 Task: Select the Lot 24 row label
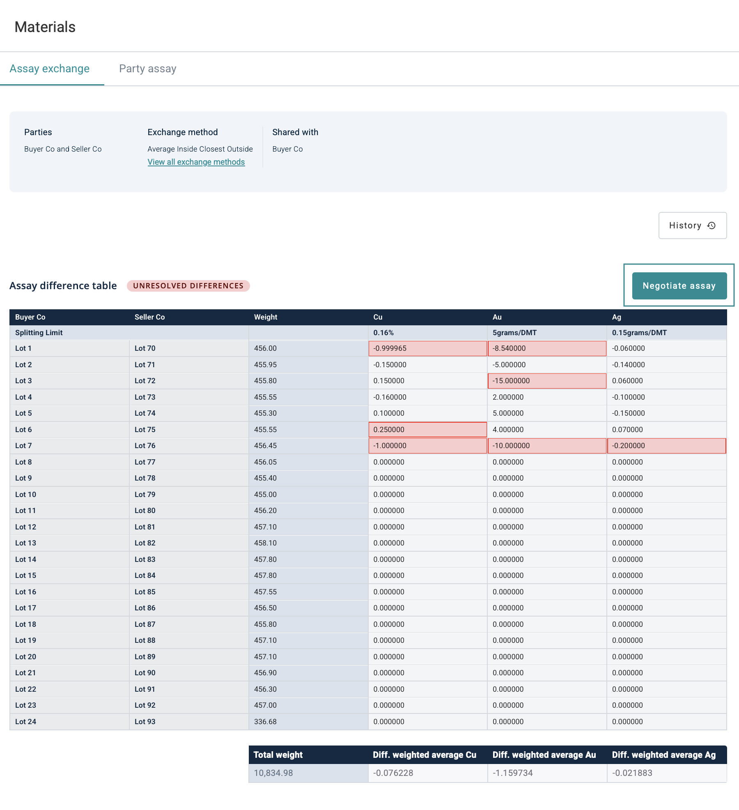click(25, 722)
